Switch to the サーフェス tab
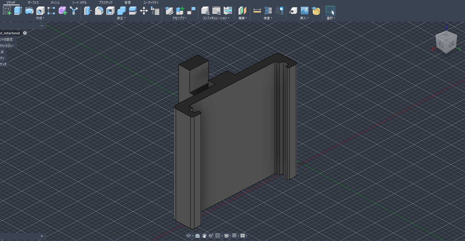Viewport: 465px width, 241px height. pos(33,3)
